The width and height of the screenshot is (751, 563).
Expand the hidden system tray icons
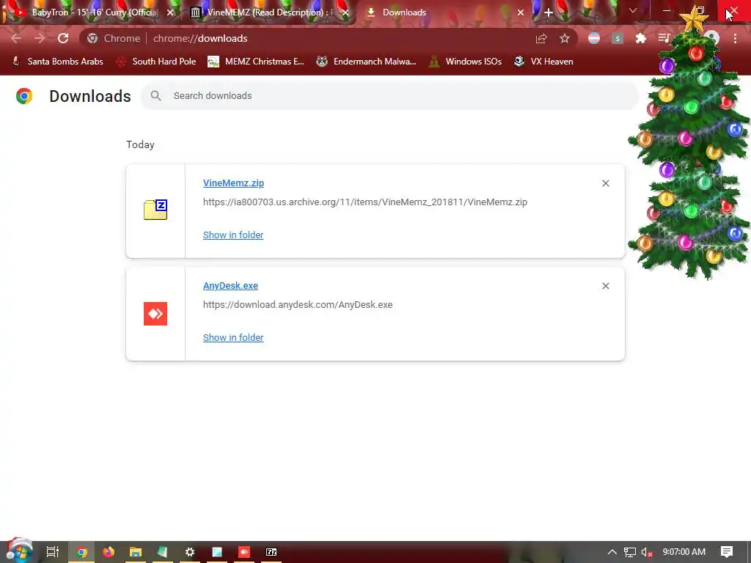[612, 552]
